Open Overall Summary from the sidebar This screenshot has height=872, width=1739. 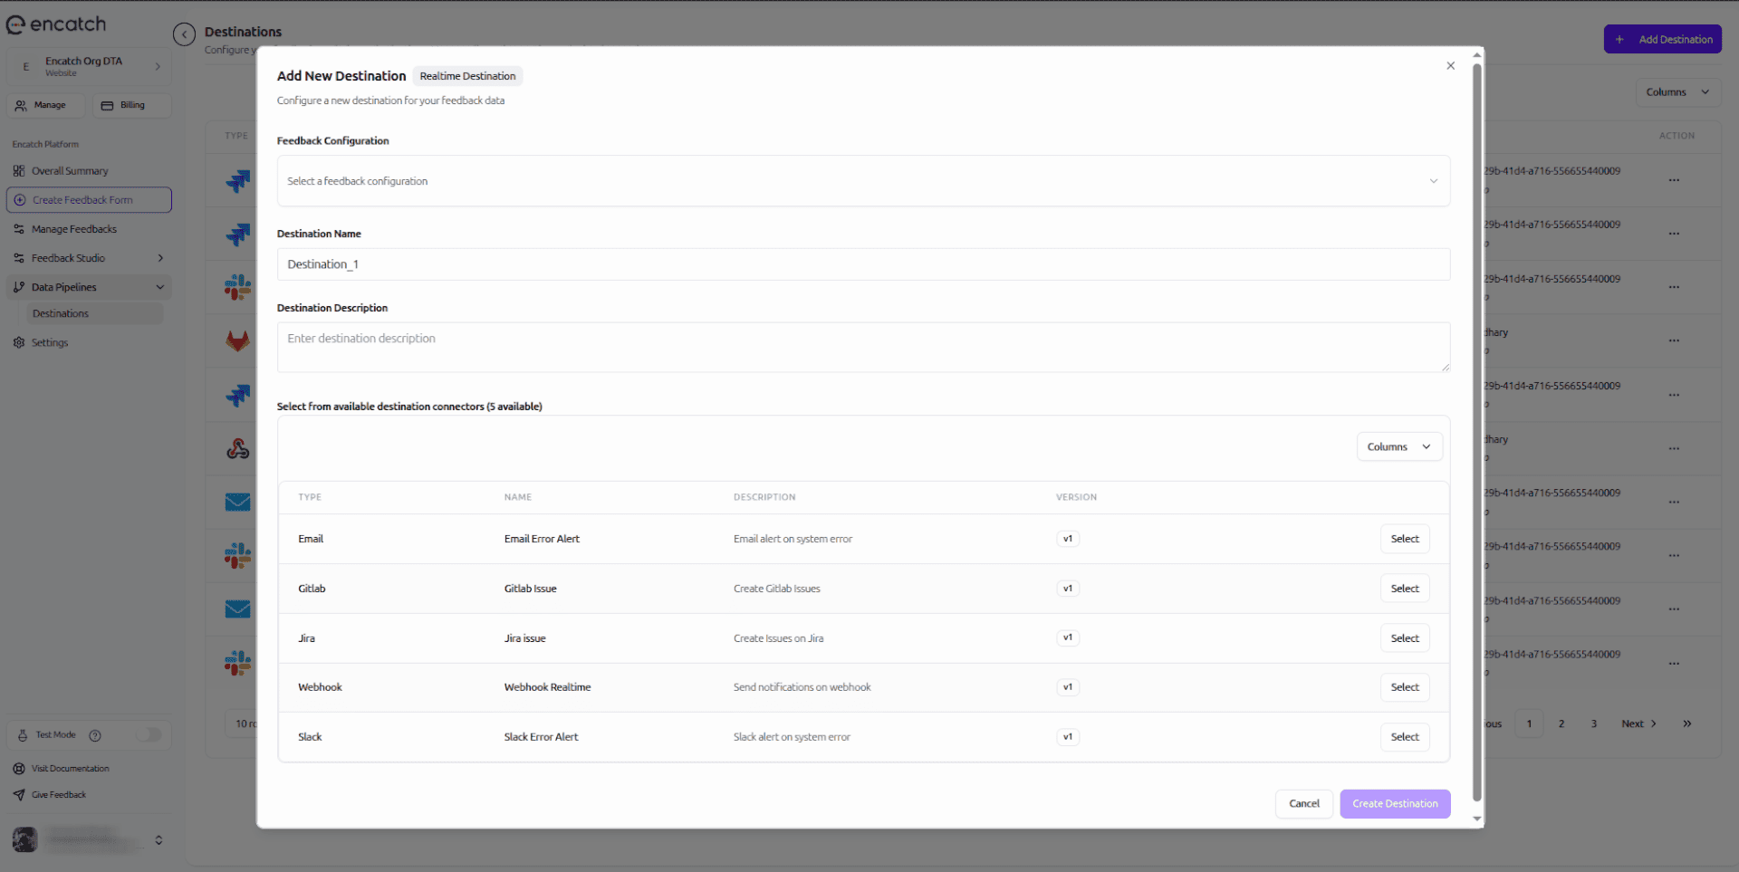70,170
